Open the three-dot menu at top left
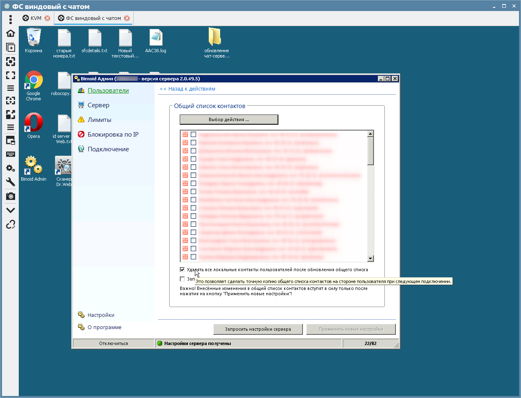This screenshot has width=521, height=398. pyautogui.click(x=11, y=19)
